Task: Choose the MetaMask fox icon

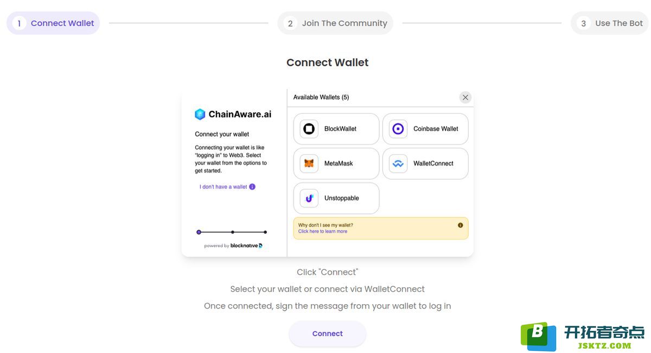Action: [309, 163]
